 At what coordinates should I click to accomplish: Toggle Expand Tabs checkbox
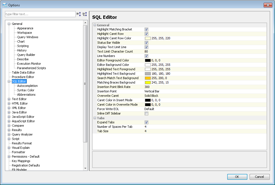click(x=146, y=122)
